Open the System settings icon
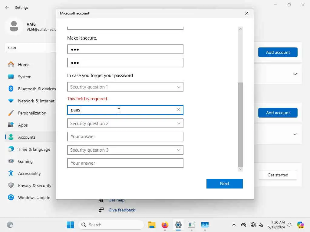 tap(11, 76)
